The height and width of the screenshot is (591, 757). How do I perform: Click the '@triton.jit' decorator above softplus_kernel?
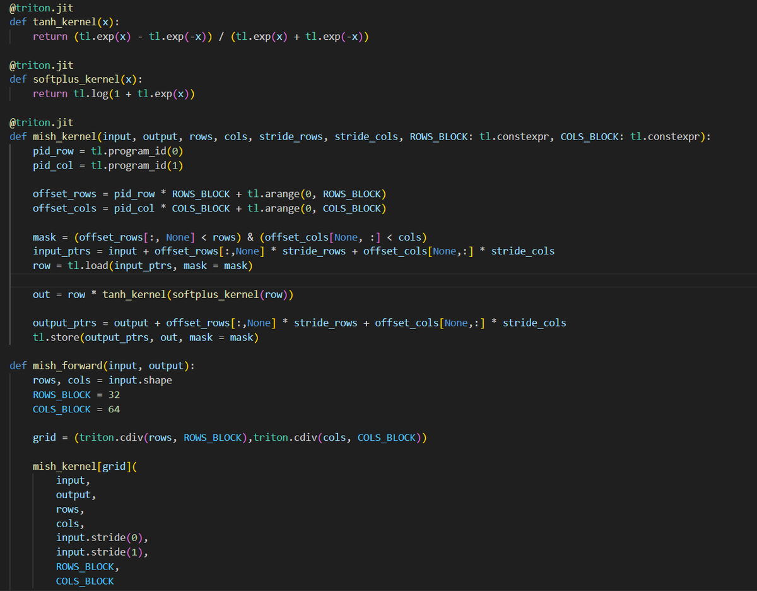coord(41,65)
